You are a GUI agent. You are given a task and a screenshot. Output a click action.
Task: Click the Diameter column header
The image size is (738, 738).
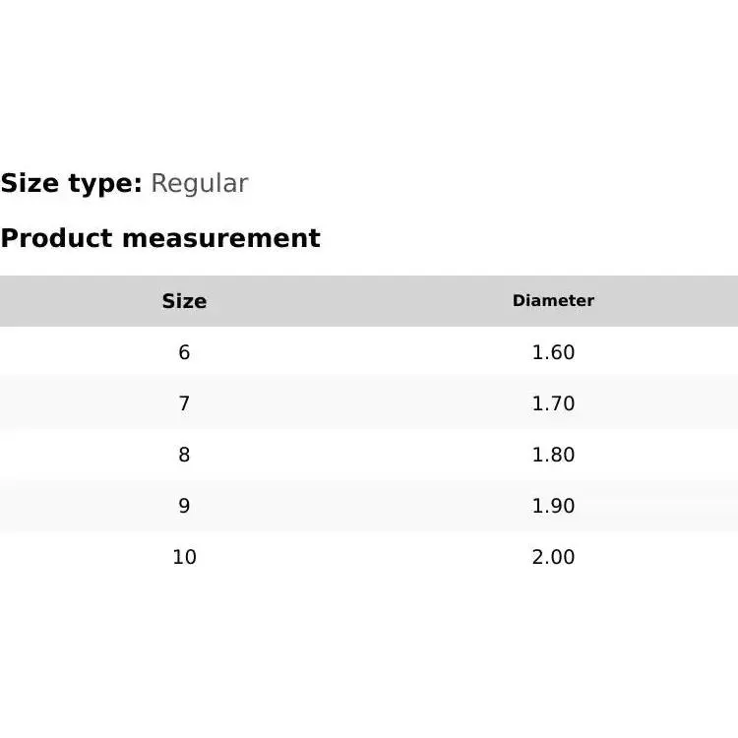pos(553,301)
